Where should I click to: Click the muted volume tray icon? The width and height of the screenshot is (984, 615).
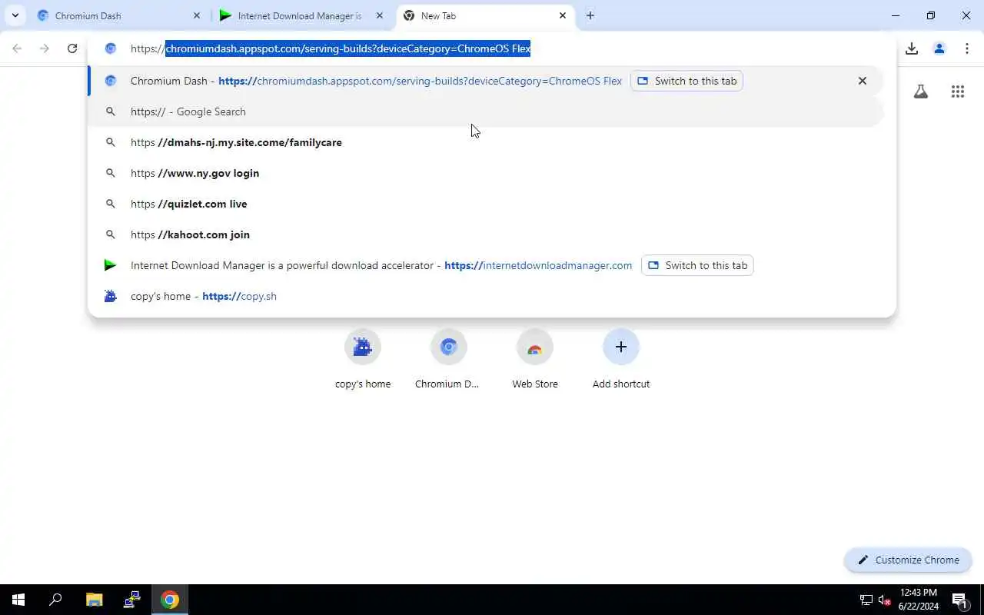coord(885,600)
